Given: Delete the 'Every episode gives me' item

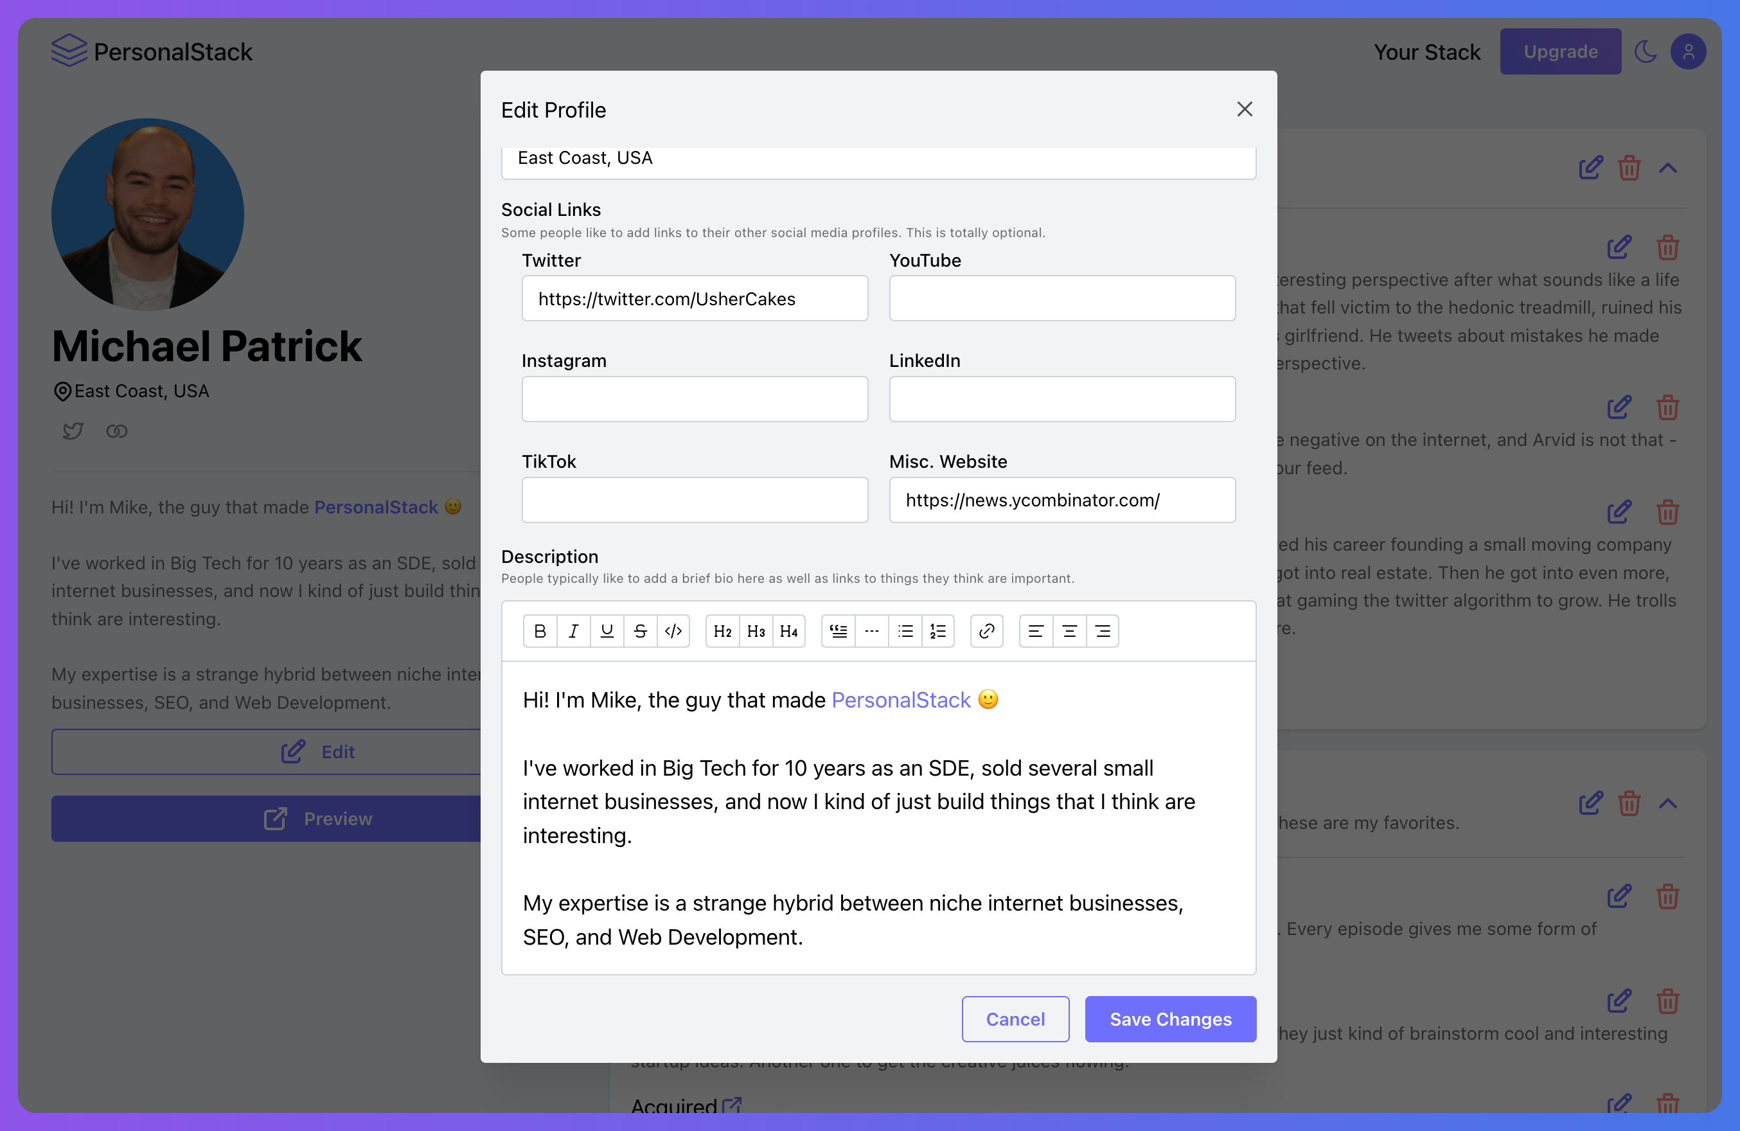Looking at the screenshot, I should (x=1667, y=896).
